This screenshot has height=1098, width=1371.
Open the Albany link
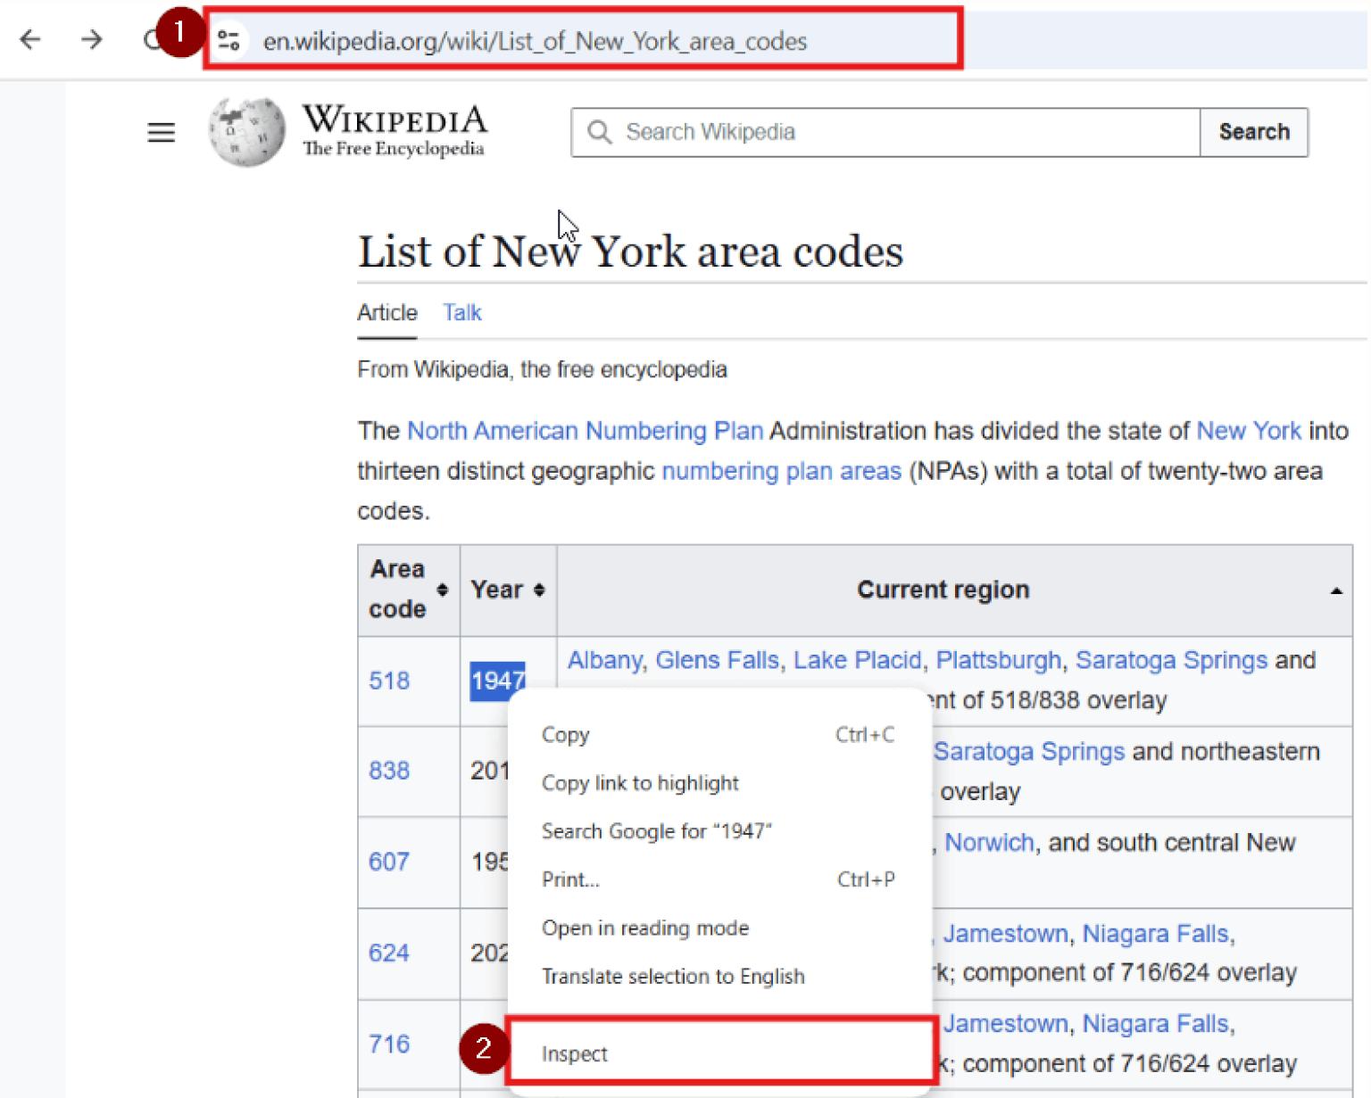[x=604, y=660]
